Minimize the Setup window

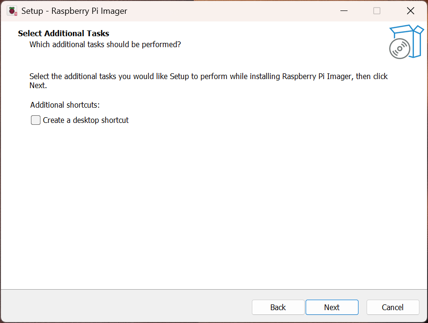click(343, 11)
